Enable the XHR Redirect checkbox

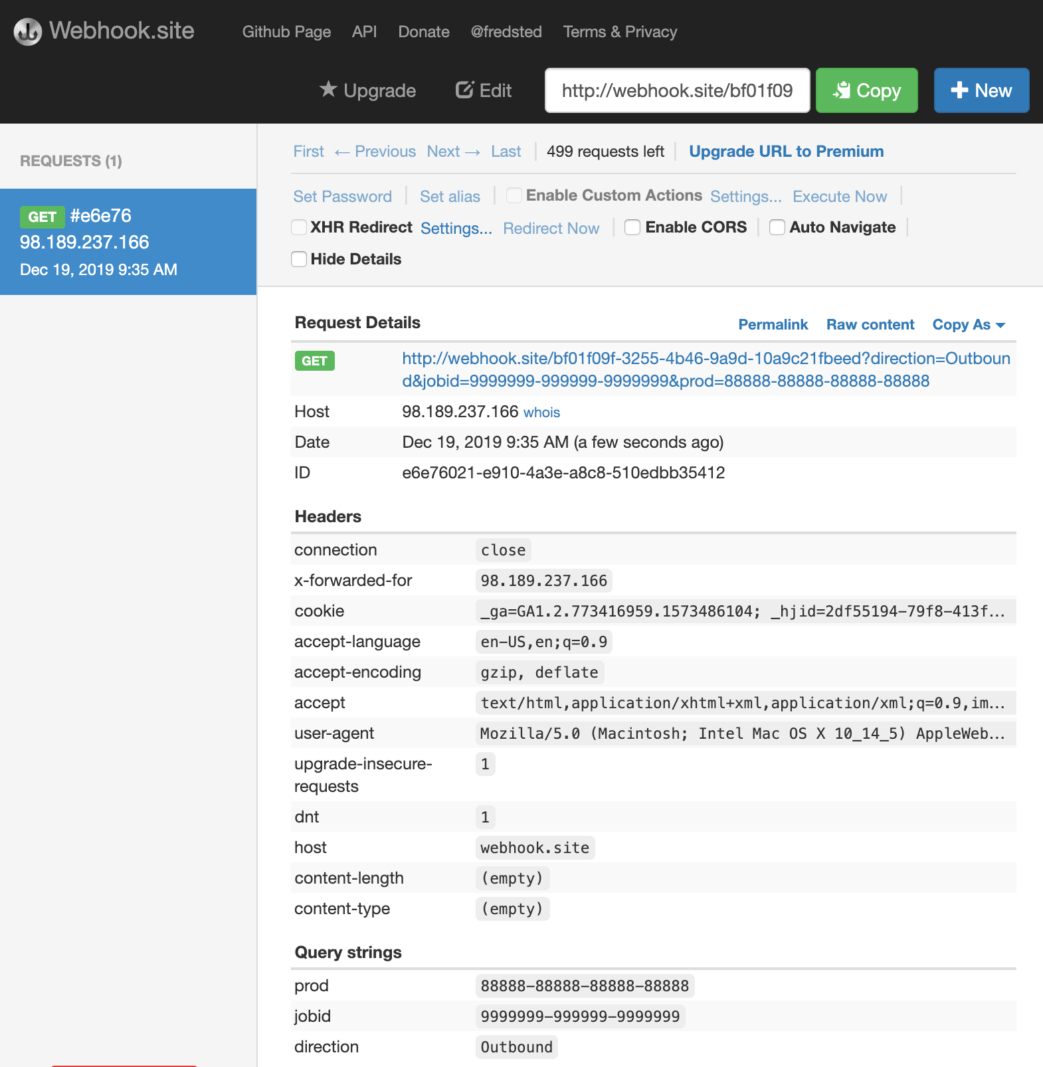tap(300, 227)
